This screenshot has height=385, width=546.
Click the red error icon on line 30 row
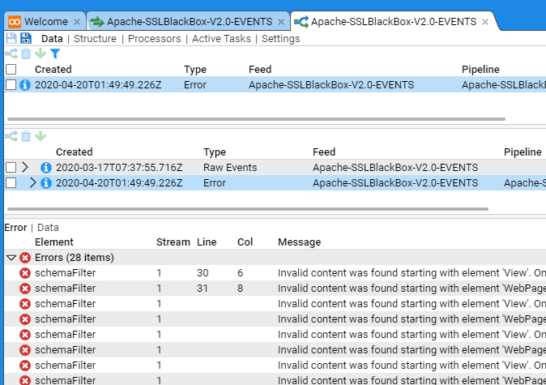25,273
